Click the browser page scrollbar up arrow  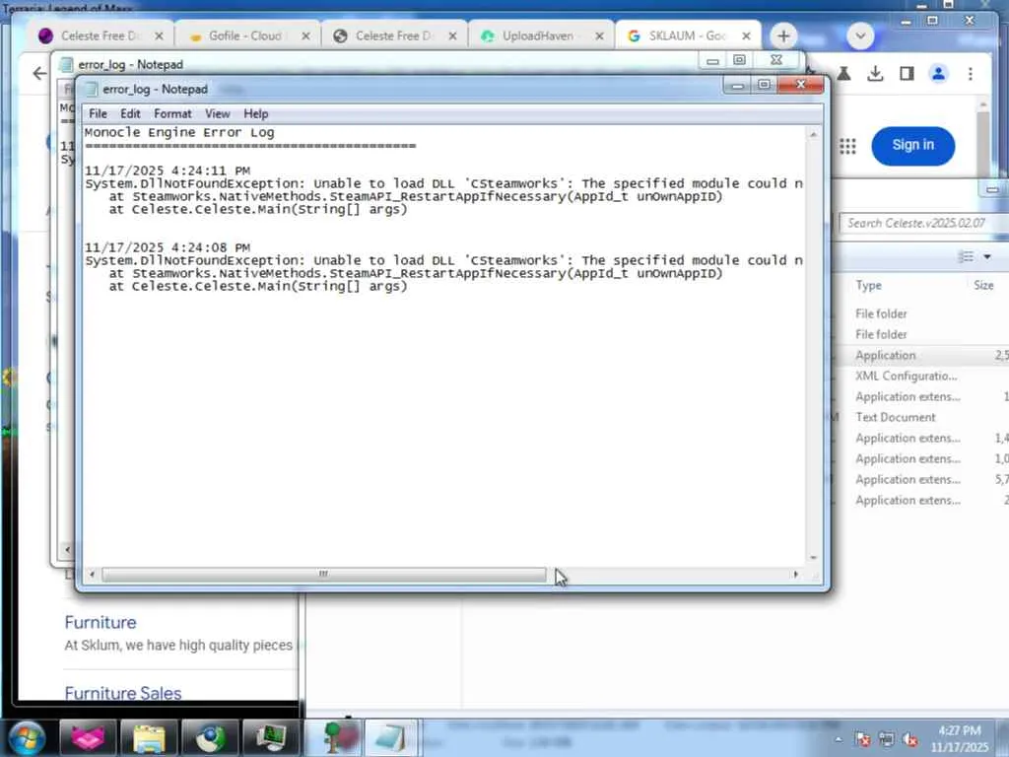tap(982, 104)
